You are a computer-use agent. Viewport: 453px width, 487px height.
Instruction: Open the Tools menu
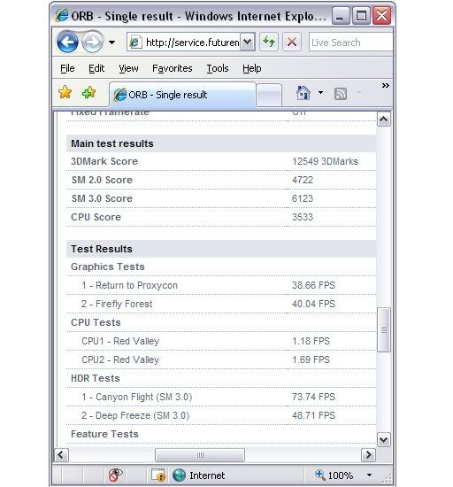point(218,68)
